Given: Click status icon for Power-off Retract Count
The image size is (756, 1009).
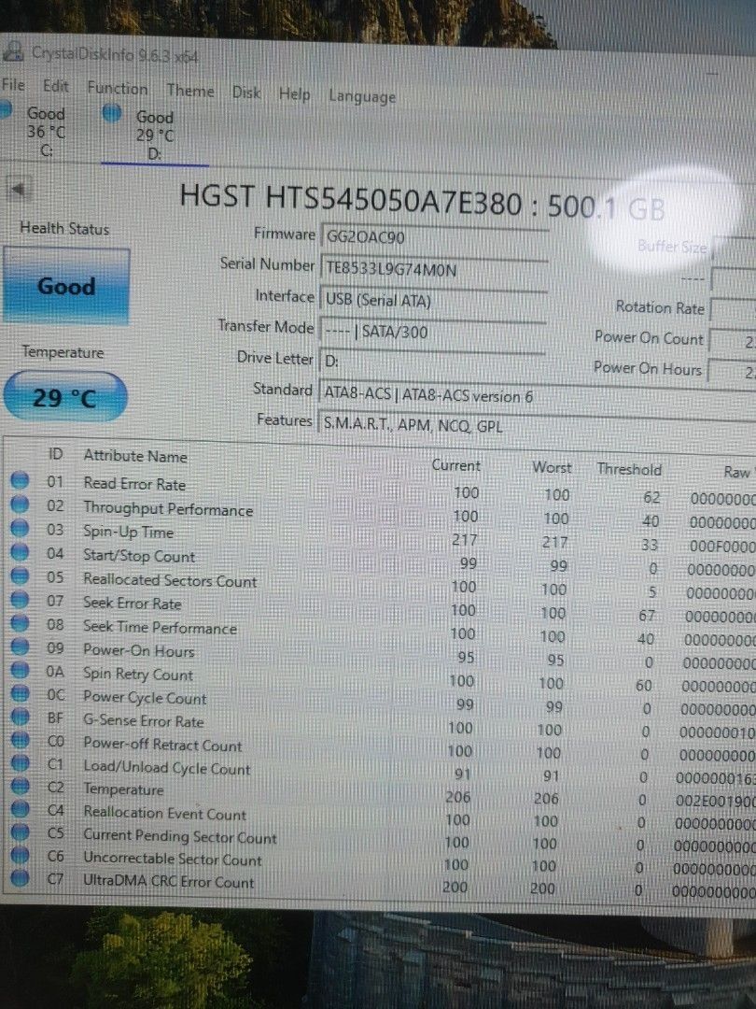Looking at the screenshot, I should coord(20,741).
